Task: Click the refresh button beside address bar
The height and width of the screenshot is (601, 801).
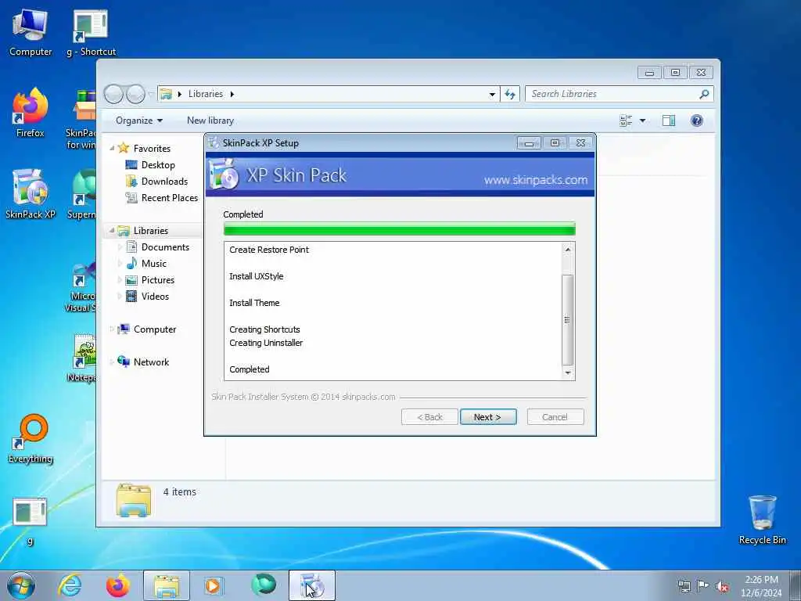Action: coord(510,94)
